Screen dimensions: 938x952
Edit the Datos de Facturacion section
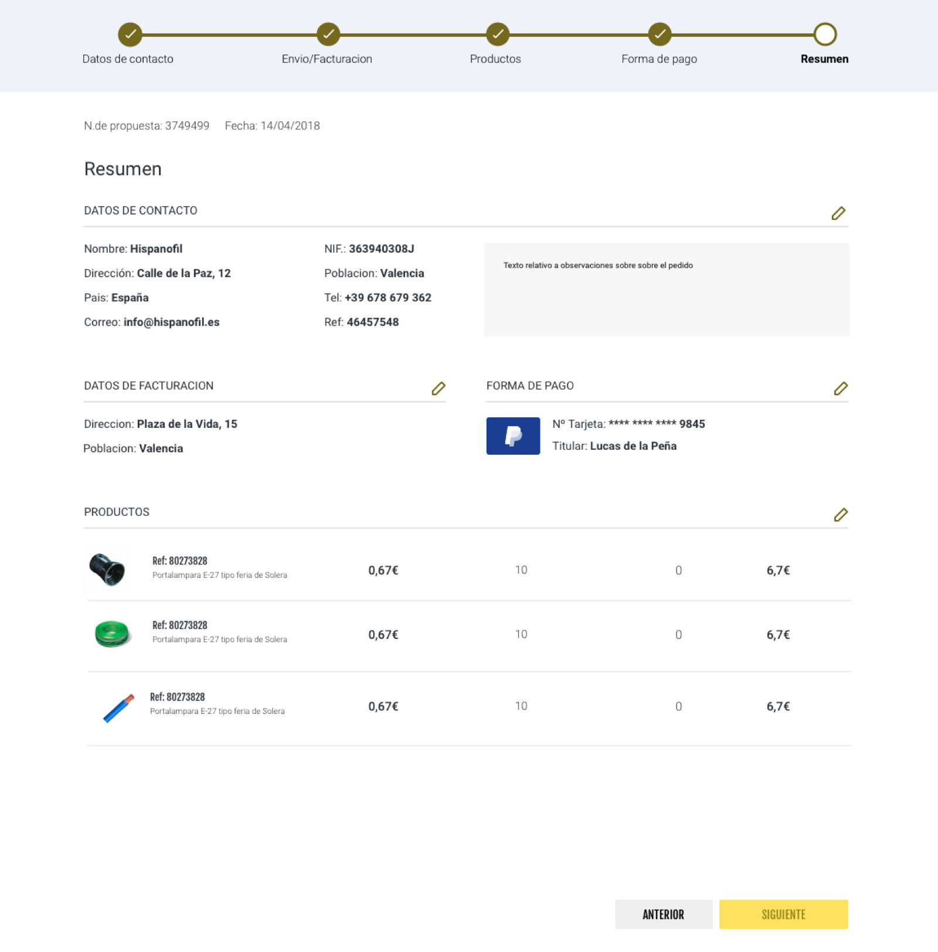coord(439,389)
